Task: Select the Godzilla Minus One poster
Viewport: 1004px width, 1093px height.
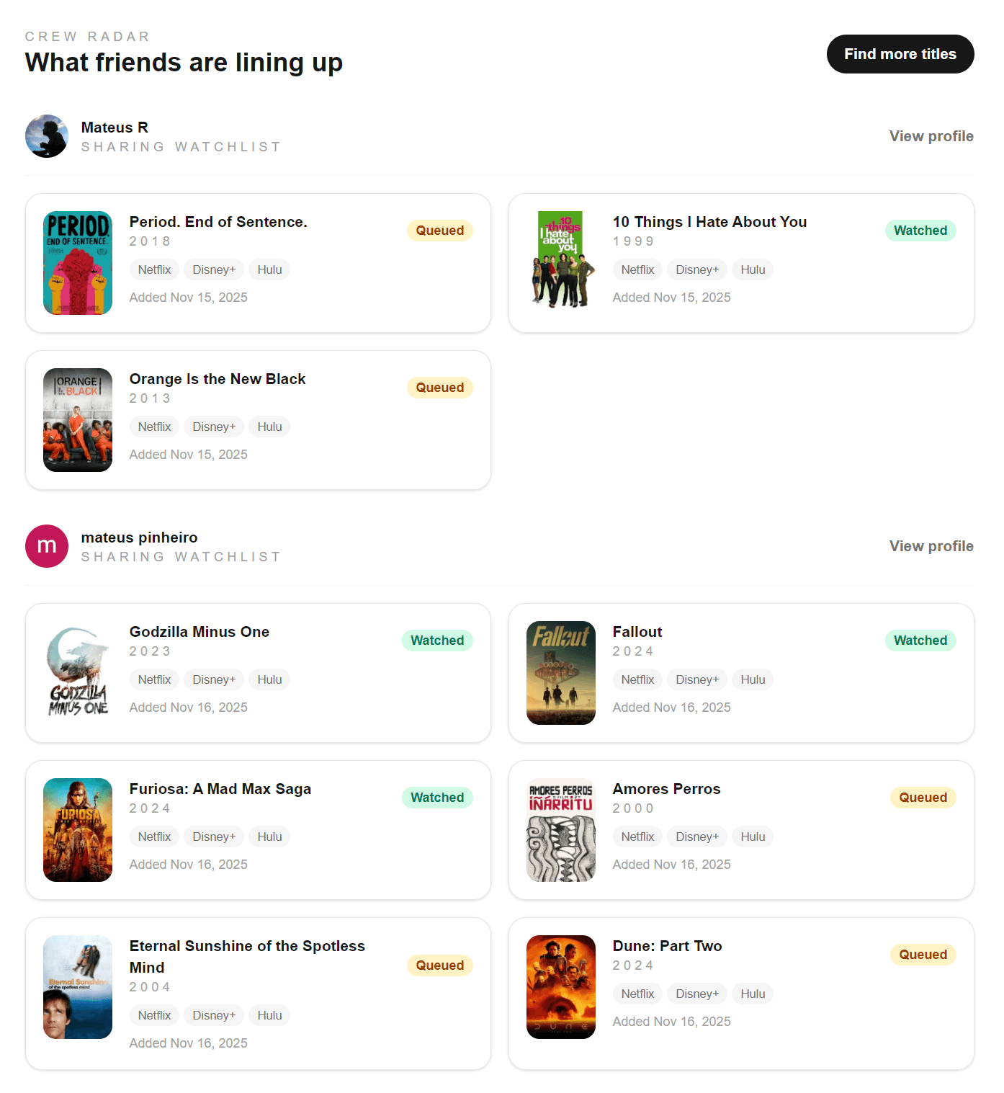Action: pyautogui.click(x=78, y=673)
